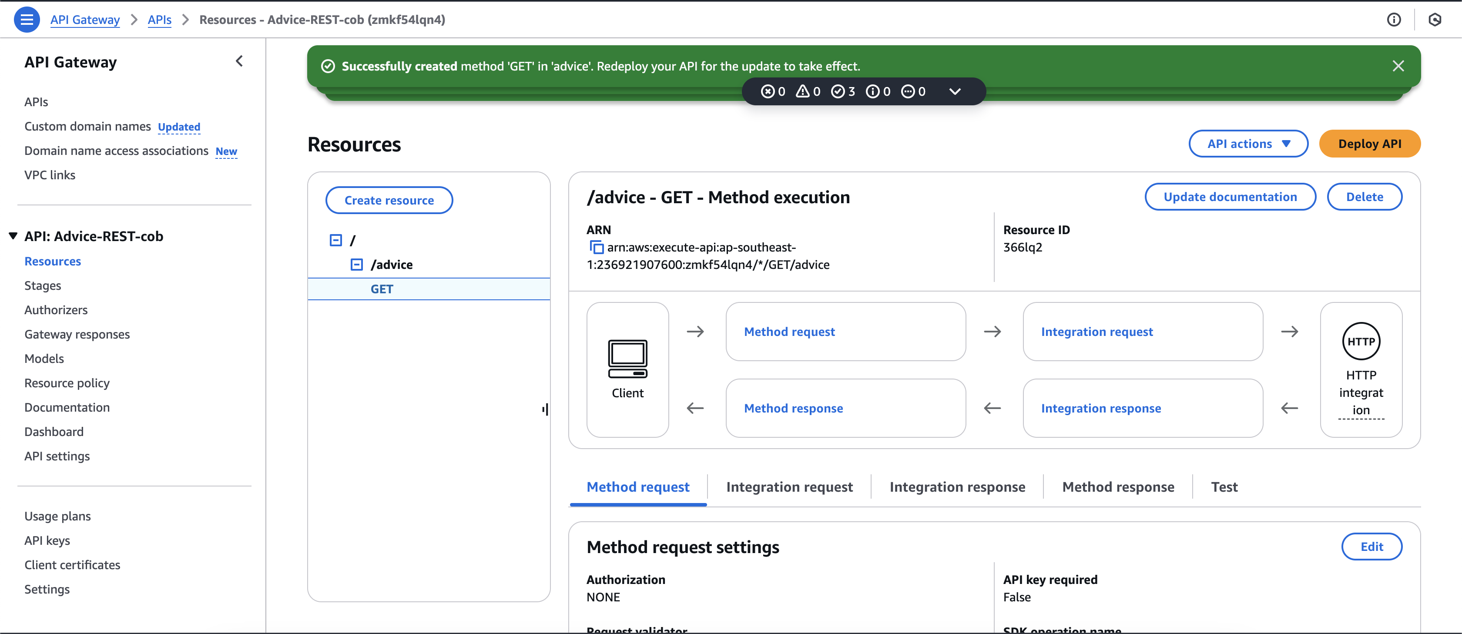Click the hexagon settings icon top right
Image resolution: width=1462 pixels, height=634 pixels.
tap(1434, 20)
